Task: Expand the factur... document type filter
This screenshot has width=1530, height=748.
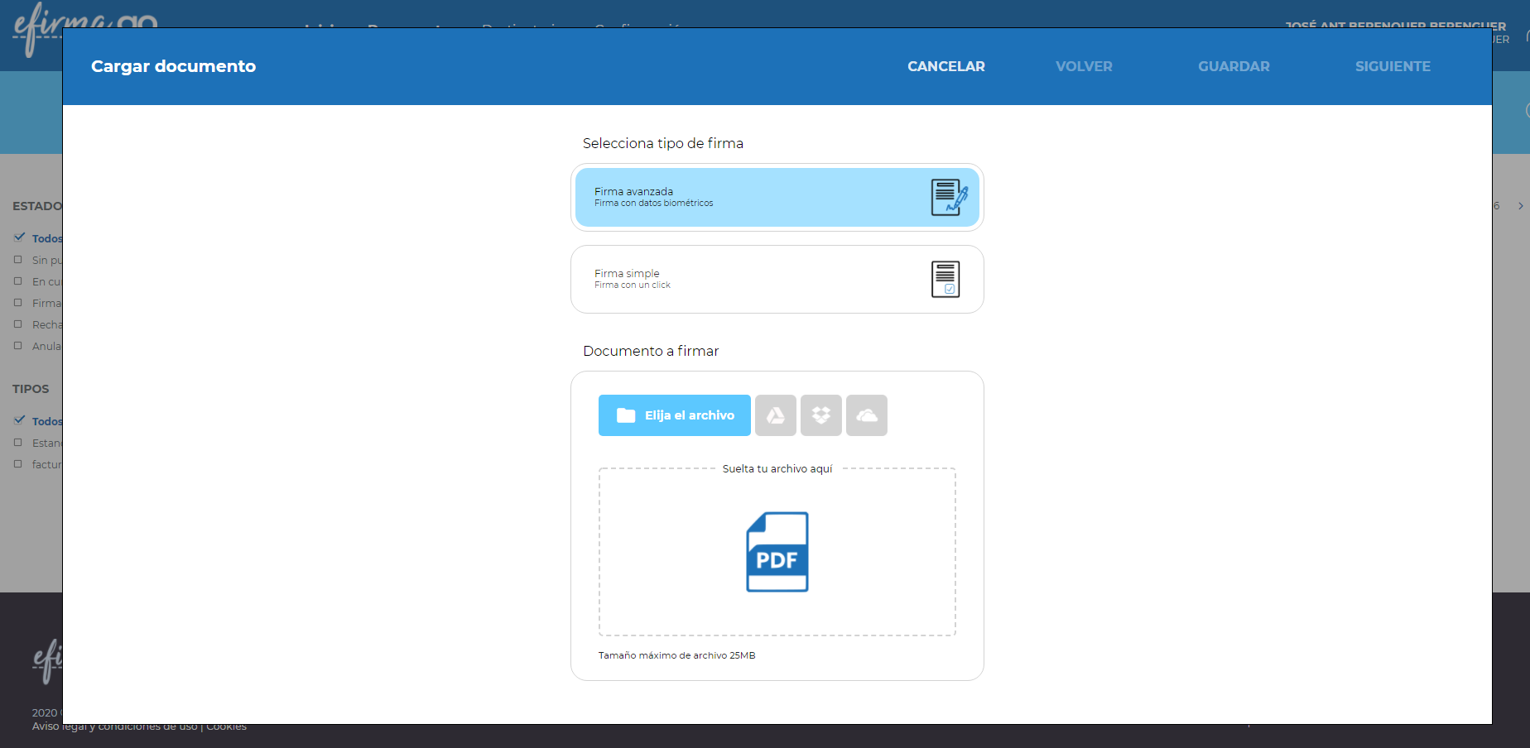Action: 20,464
